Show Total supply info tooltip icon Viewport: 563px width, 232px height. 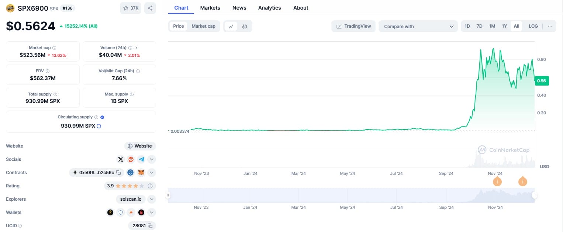[x=55, y=94]
